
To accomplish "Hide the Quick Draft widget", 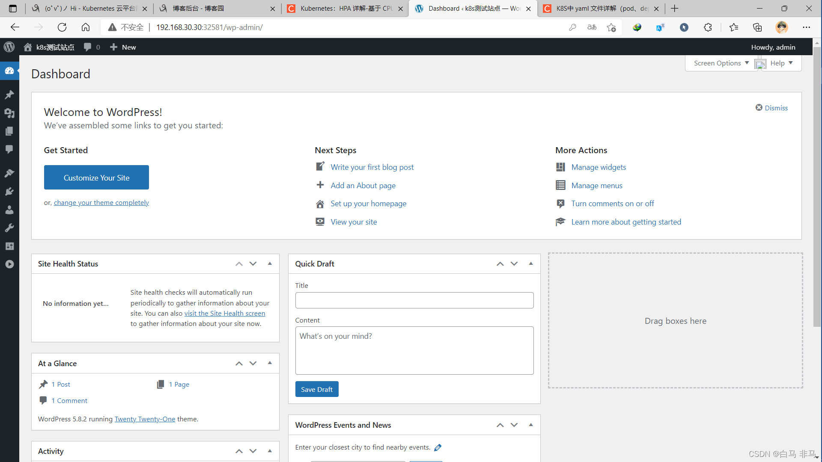I will pos(530,264).
